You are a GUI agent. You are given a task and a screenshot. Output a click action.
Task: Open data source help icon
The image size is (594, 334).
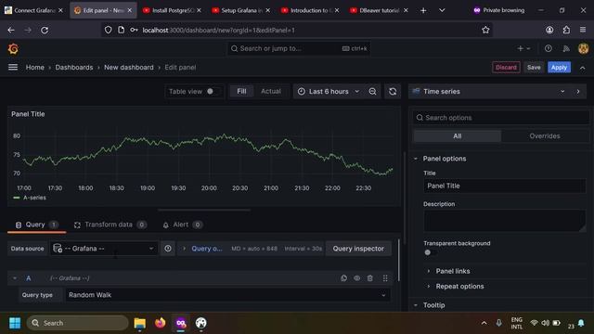click(x=168, y=249)
